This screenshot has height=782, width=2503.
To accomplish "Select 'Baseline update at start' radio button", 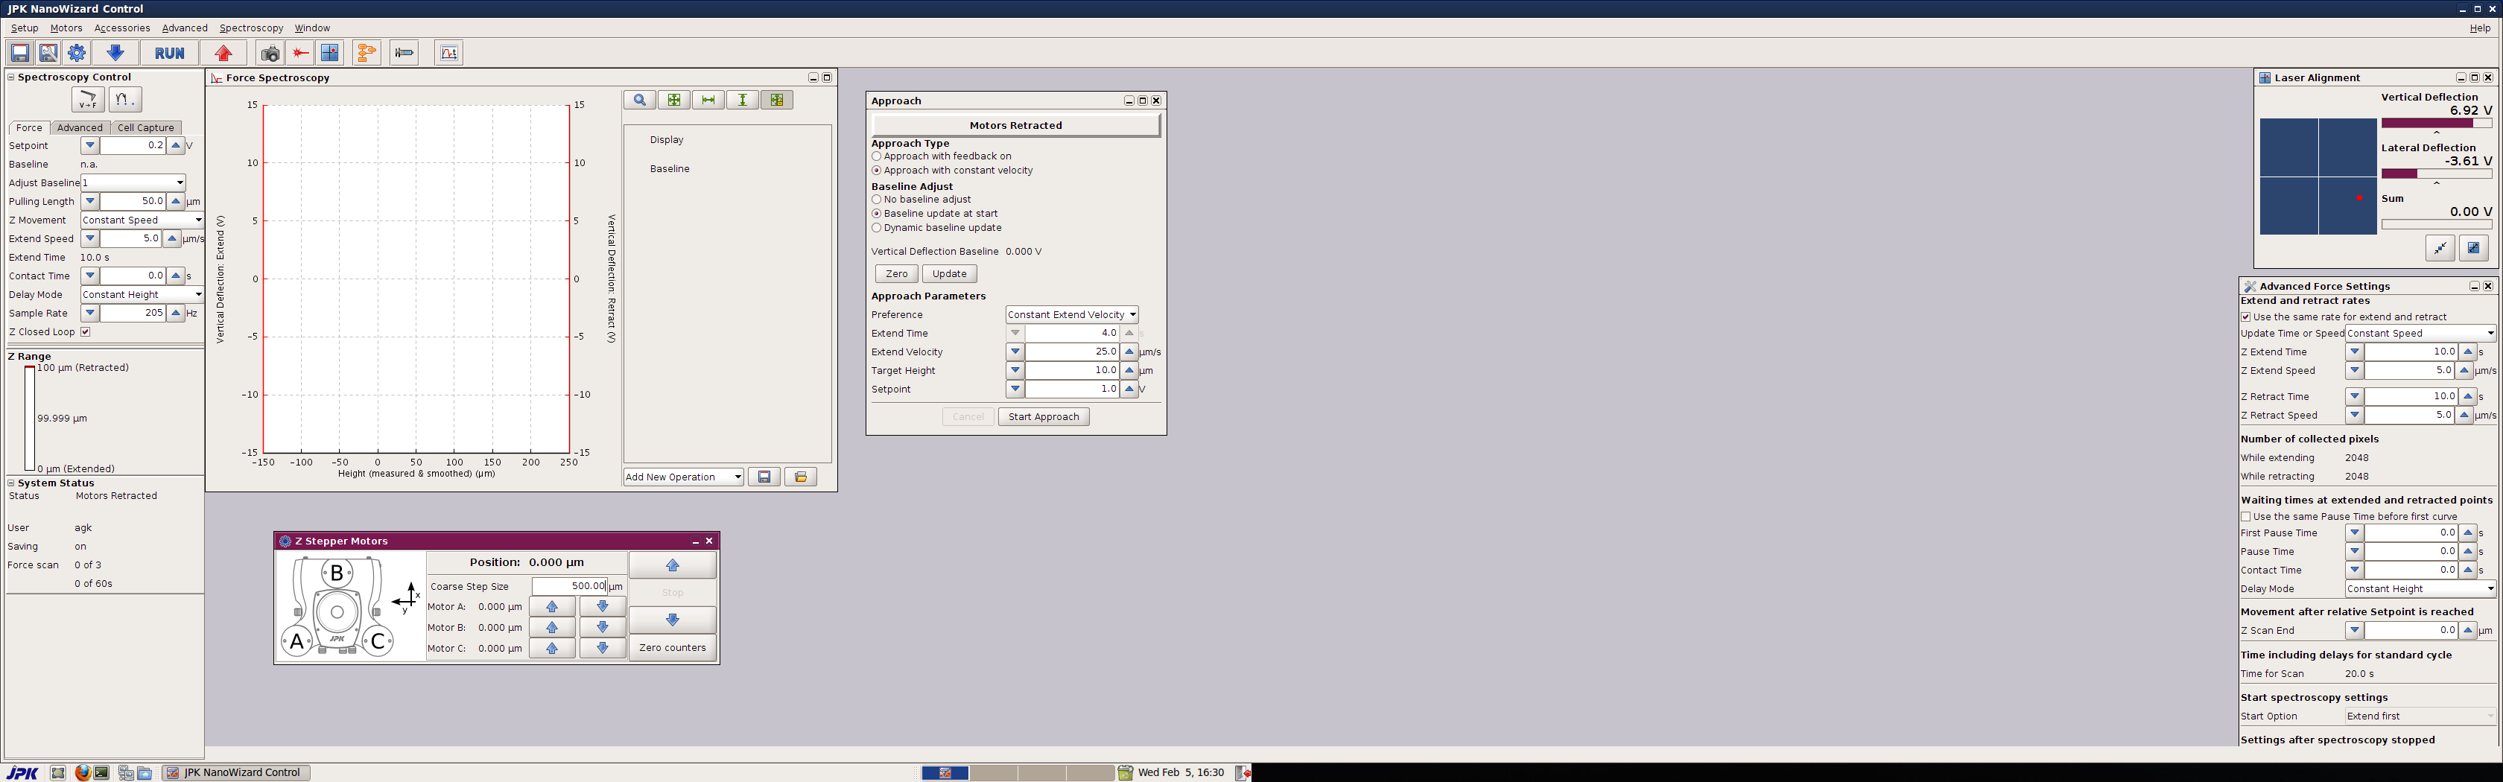I will coord(877,214).
